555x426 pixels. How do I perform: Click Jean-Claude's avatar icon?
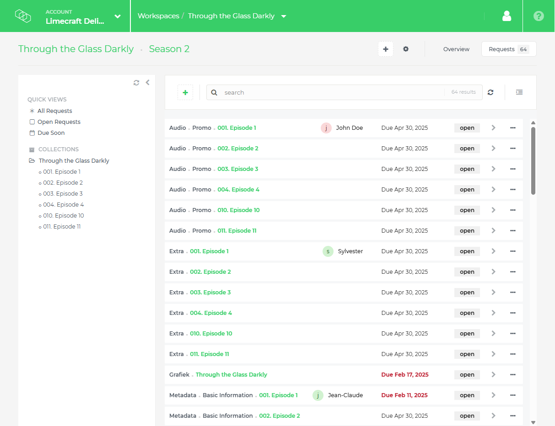coord(318,395)
